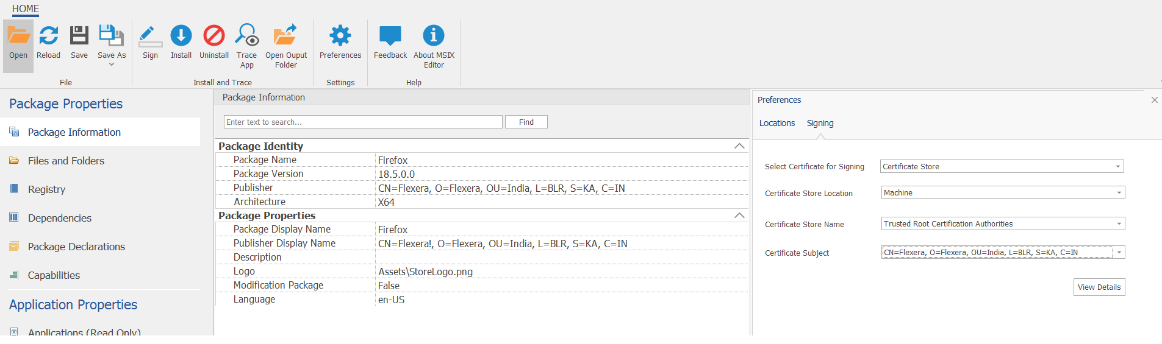Click Architecture value X64
1162x344 pixels.
[x=562, y=202]
